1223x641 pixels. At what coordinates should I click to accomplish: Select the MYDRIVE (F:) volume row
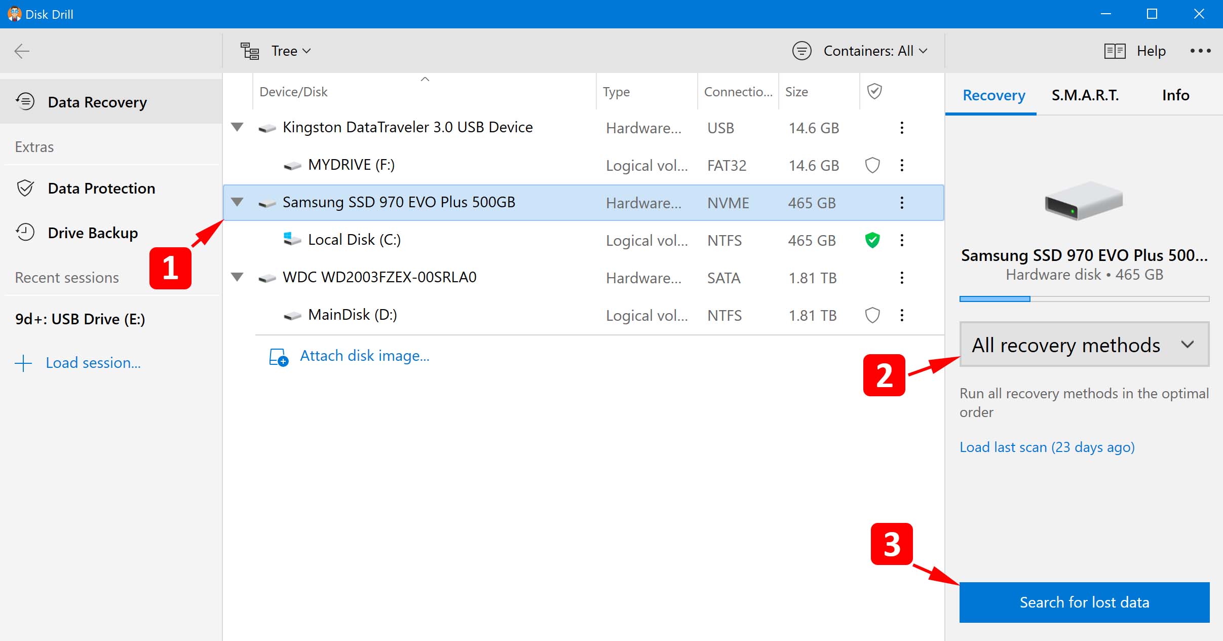tap(584, 165)
